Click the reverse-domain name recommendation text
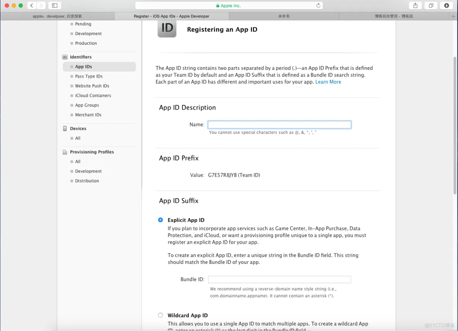 [273, 292]
